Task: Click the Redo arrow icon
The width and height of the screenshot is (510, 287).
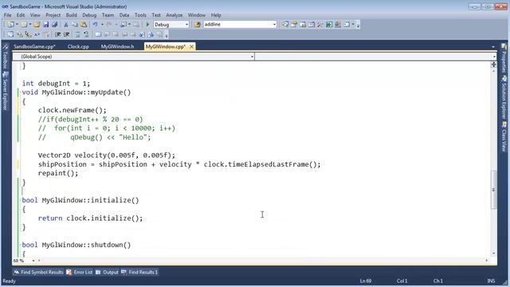Action: pos(109,25)
